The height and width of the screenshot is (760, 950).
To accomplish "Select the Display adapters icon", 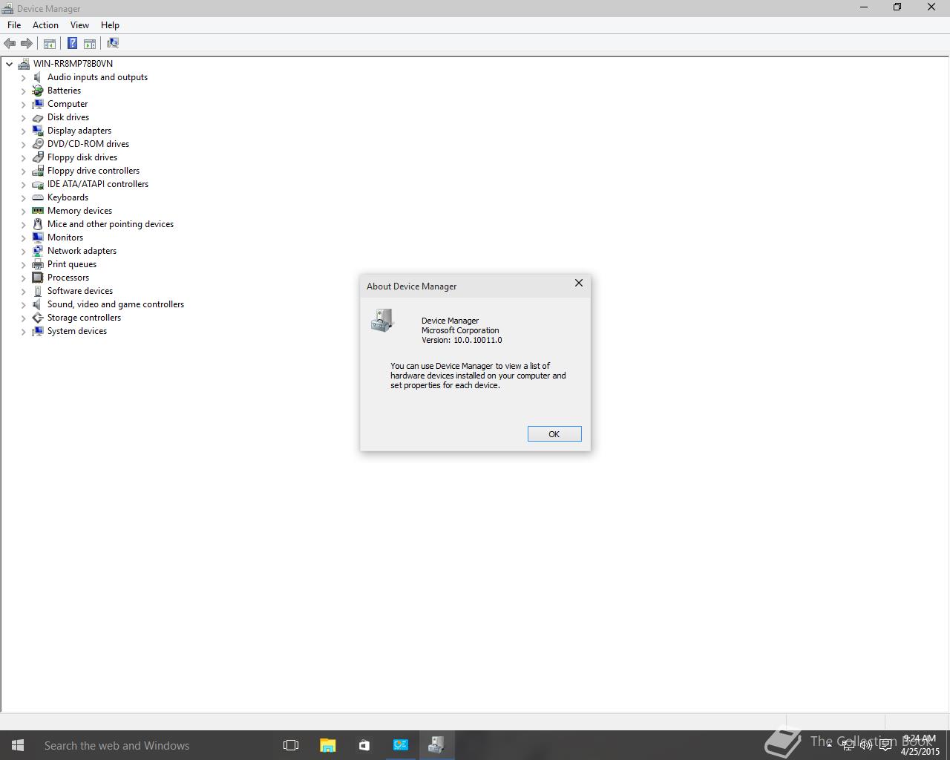I will coord(38,131).
